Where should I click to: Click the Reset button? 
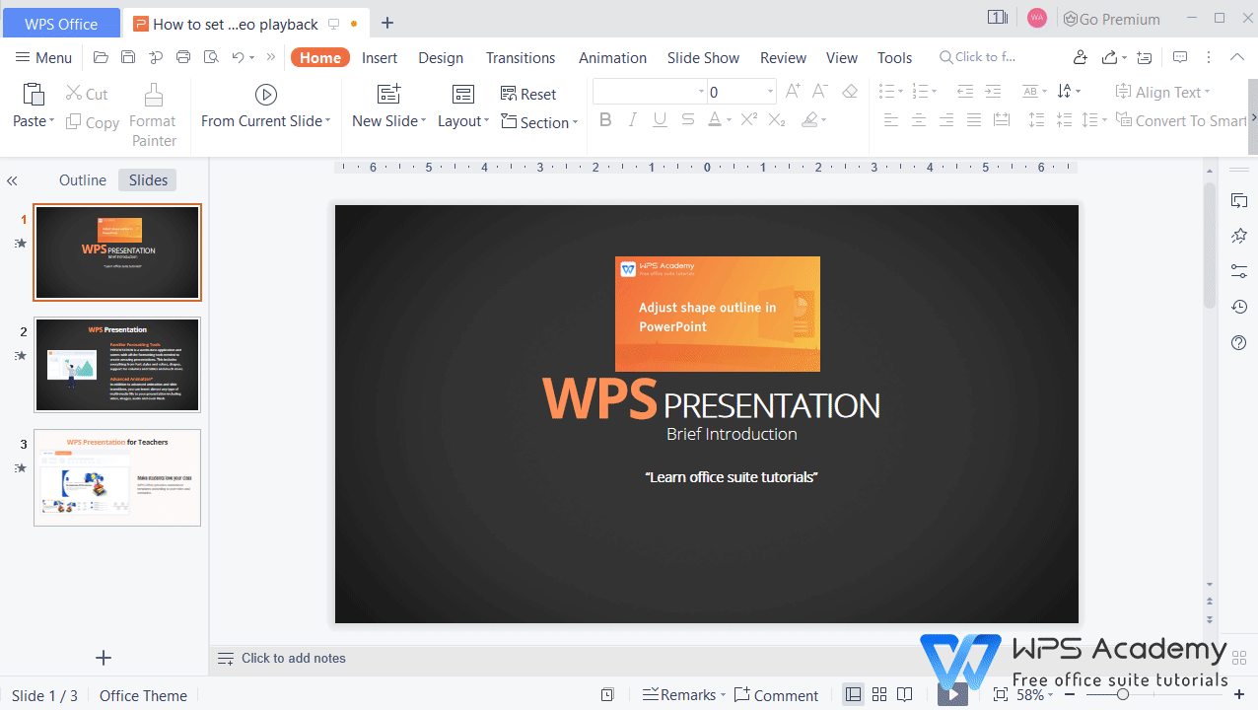coord(528,94)
